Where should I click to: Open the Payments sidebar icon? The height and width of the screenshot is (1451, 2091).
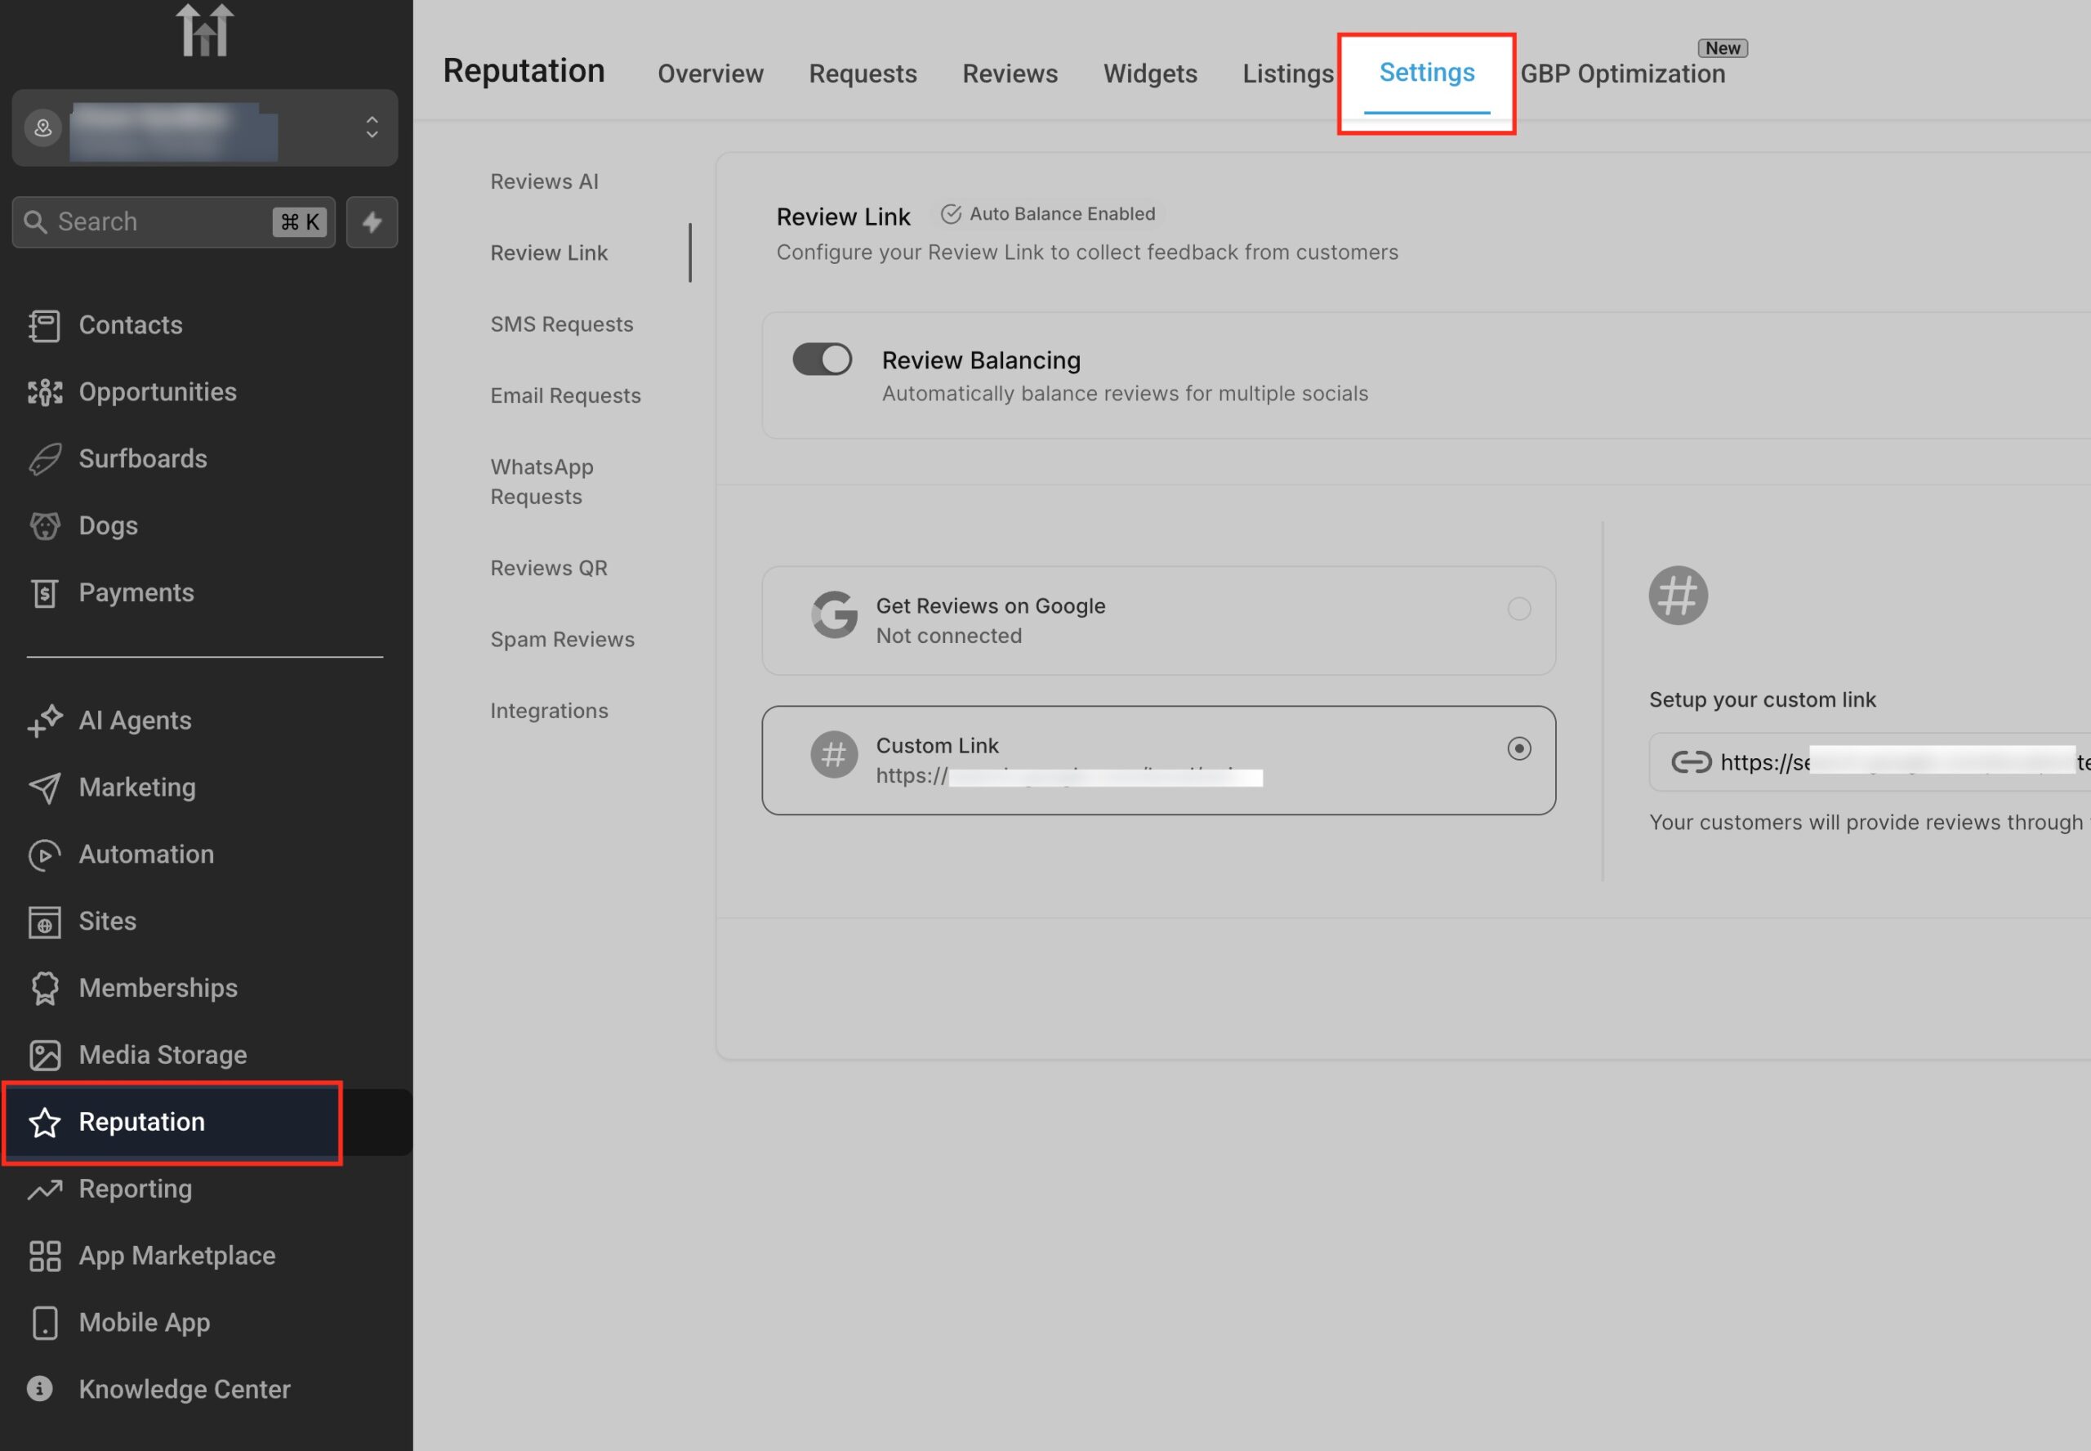[x=45, y=592]
